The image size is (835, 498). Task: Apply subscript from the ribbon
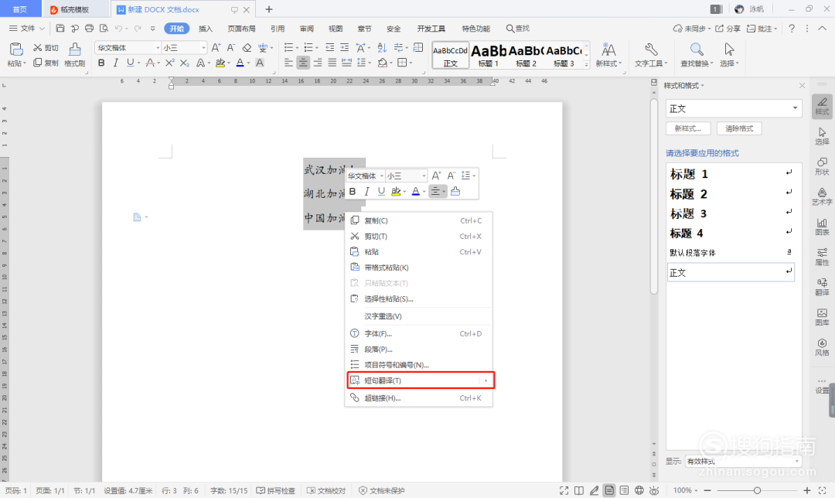[184, 63]
